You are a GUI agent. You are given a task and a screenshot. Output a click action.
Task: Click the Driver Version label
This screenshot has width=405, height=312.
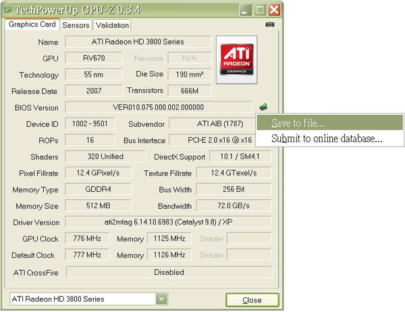[36, 223]
